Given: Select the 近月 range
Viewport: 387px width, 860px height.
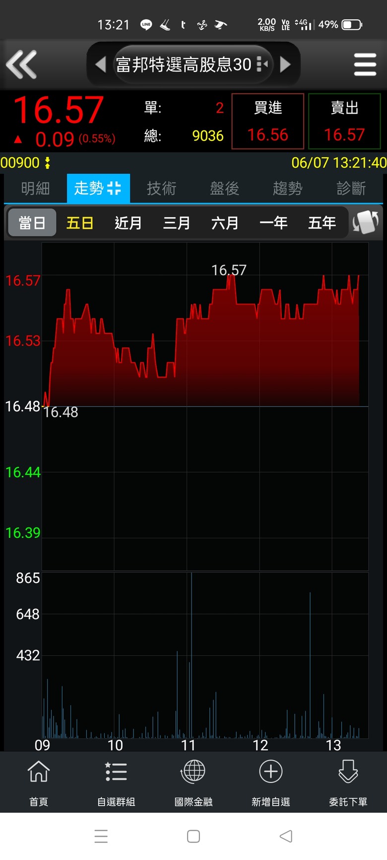Looking at the screenshot, I should [x=129, y=223].
